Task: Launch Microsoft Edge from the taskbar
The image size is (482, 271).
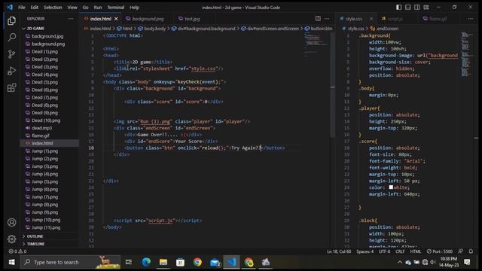Action: 146,262
